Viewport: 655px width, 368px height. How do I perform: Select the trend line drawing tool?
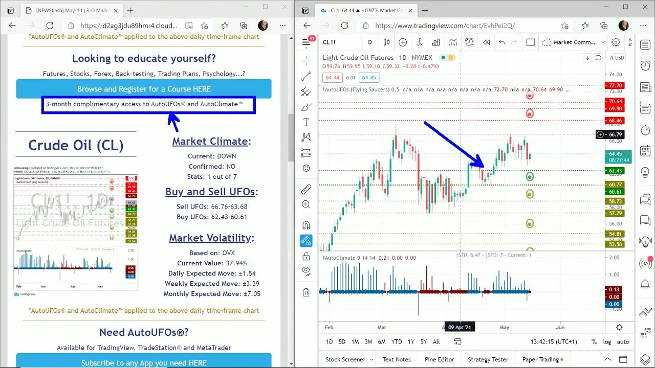tap(306, 77)
